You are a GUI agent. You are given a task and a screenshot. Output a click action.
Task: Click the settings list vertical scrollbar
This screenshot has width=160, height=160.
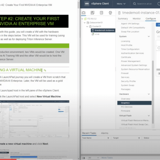click(x=153, y=92)
